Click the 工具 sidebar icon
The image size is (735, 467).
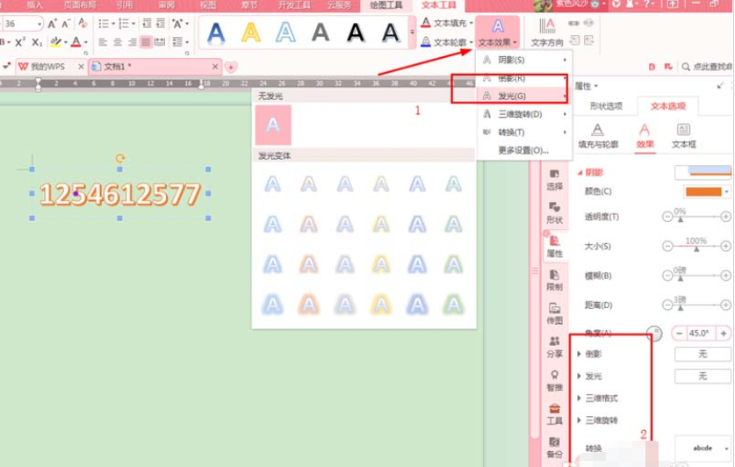(554, 414)
